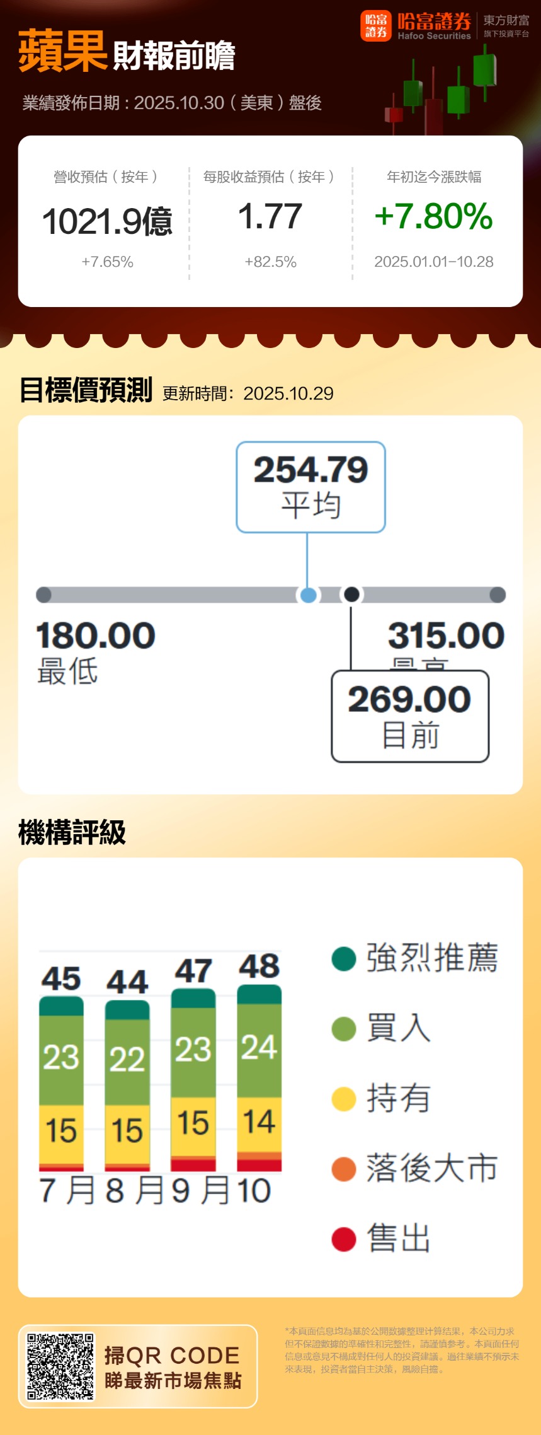Click the blue average price slider marker

[x=308, y=595]
